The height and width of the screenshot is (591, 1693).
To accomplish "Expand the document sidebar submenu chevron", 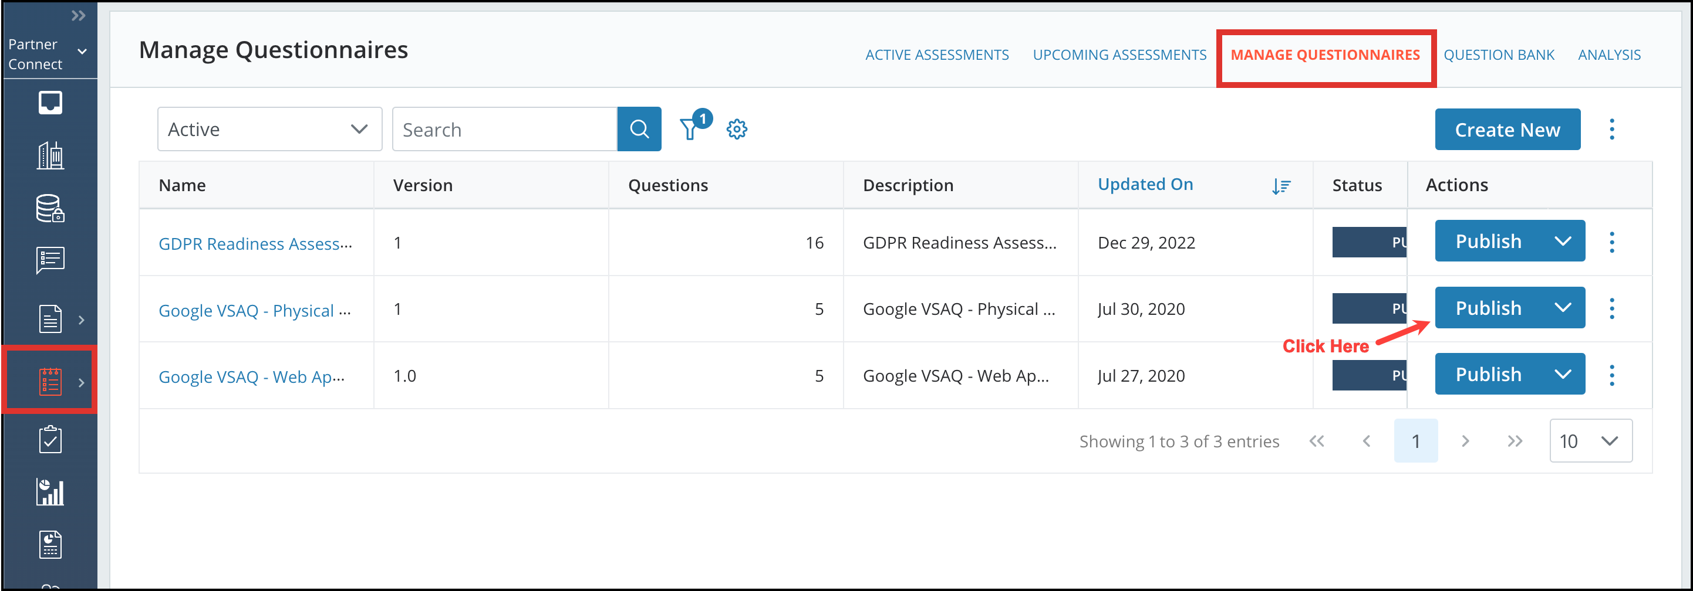I will coord(82,320).
